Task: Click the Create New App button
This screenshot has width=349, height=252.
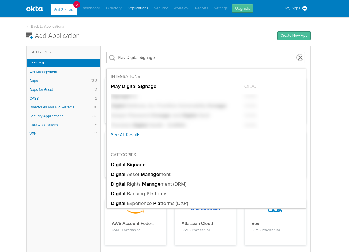Action: 294,36
